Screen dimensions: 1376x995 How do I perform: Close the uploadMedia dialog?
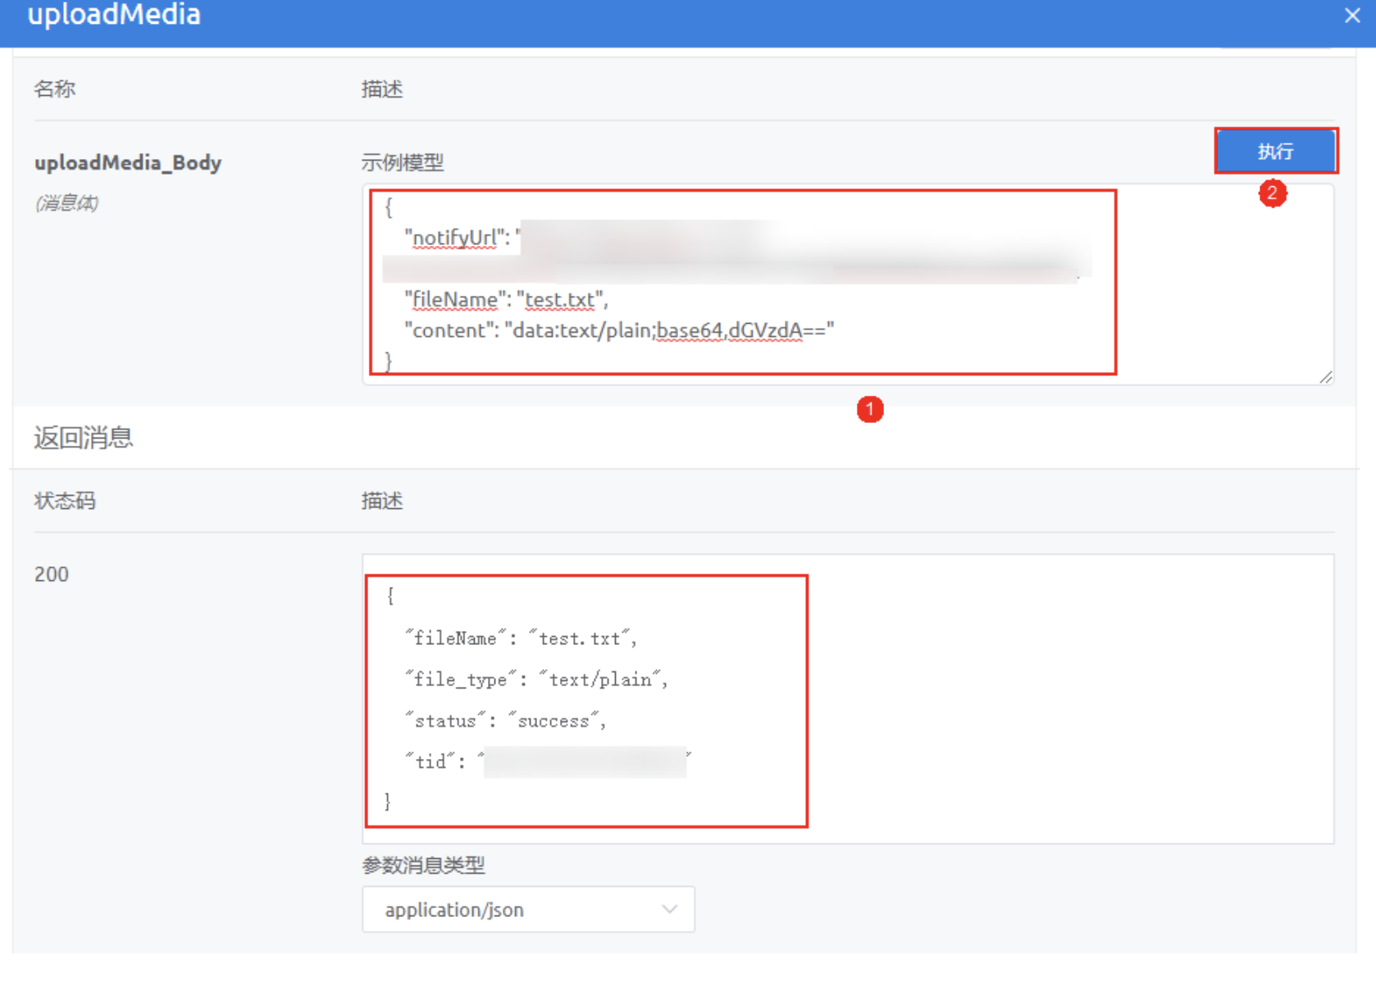(1352, 15)
